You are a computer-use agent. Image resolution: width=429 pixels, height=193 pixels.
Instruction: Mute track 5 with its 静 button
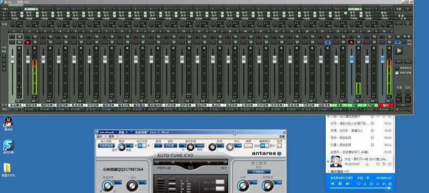81,42
